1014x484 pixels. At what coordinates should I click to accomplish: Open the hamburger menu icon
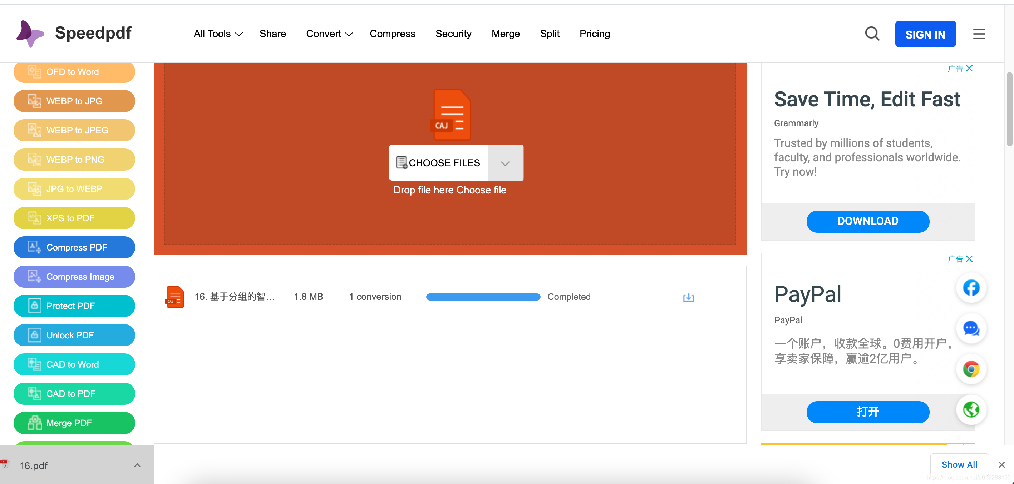(x=979, y=34)
